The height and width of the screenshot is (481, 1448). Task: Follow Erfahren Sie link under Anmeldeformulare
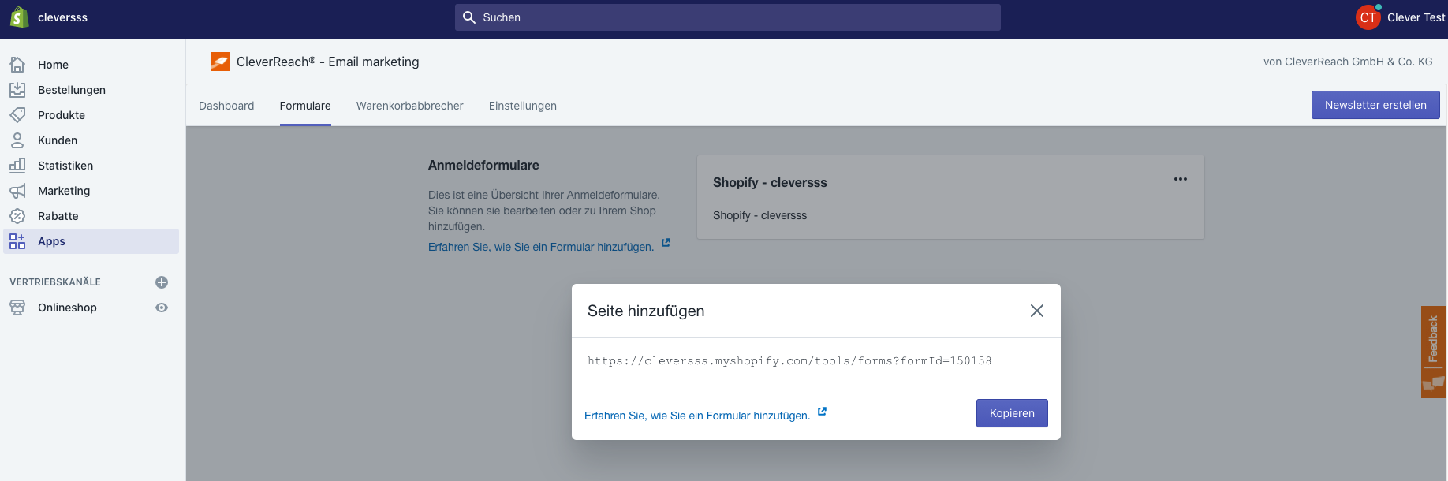click(x=541, y=247)
